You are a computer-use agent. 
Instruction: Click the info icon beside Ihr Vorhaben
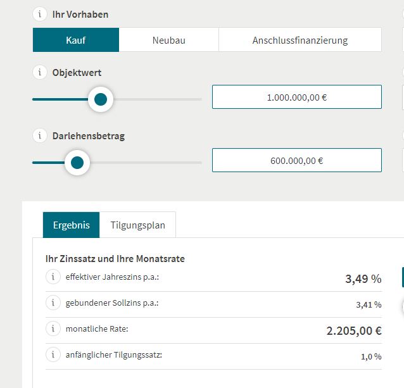click(x=40, y=14)
